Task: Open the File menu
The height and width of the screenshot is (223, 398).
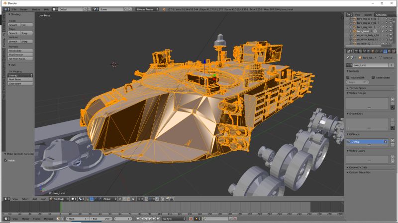Action: [x=14, y=9]
